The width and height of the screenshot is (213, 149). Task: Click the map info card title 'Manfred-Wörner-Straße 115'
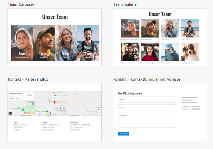click(x=16, y=93)
